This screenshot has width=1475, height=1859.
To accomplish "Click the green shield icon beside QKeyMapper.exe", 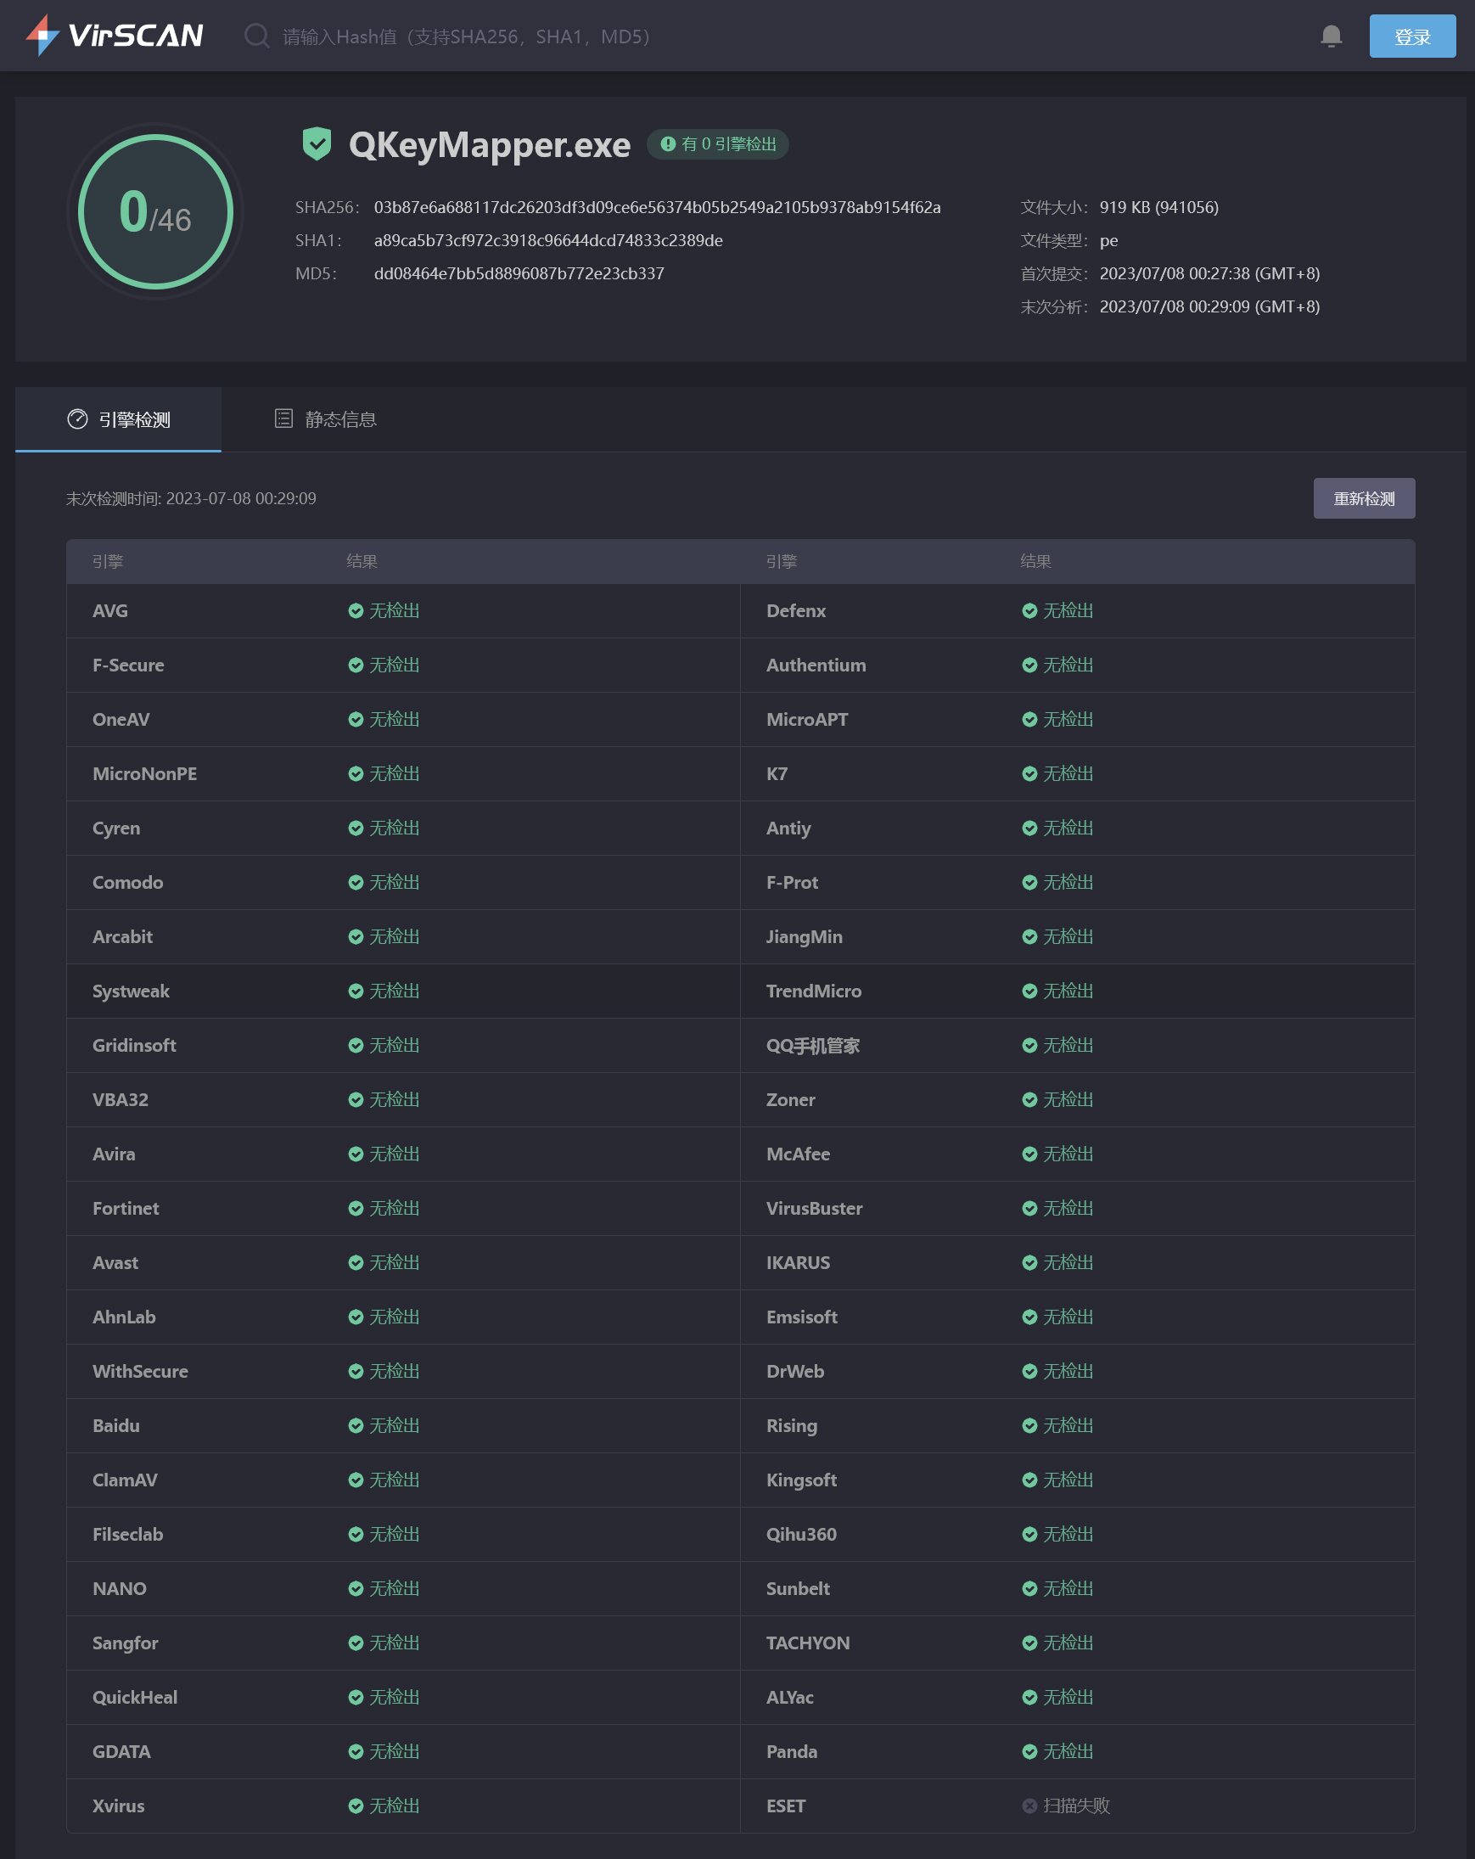I will click(317, 143).
